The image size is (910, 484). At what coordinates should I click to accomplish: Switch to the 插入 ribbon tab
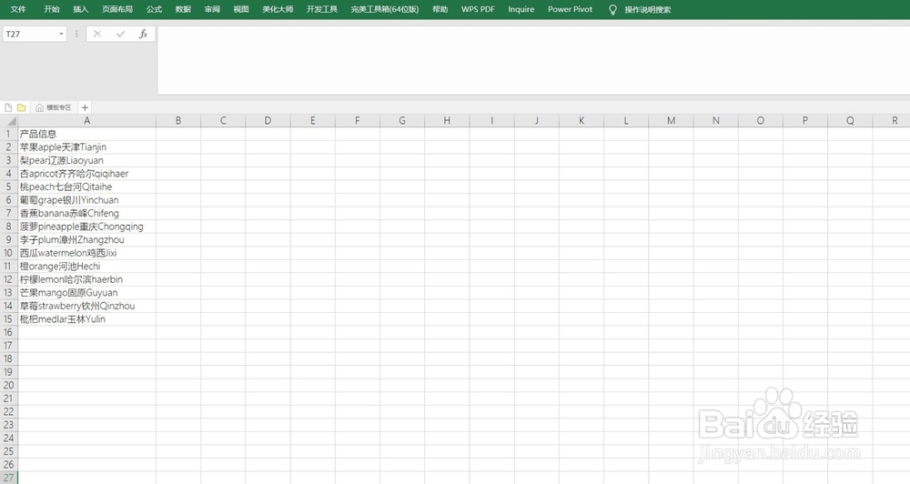(81, 9)
